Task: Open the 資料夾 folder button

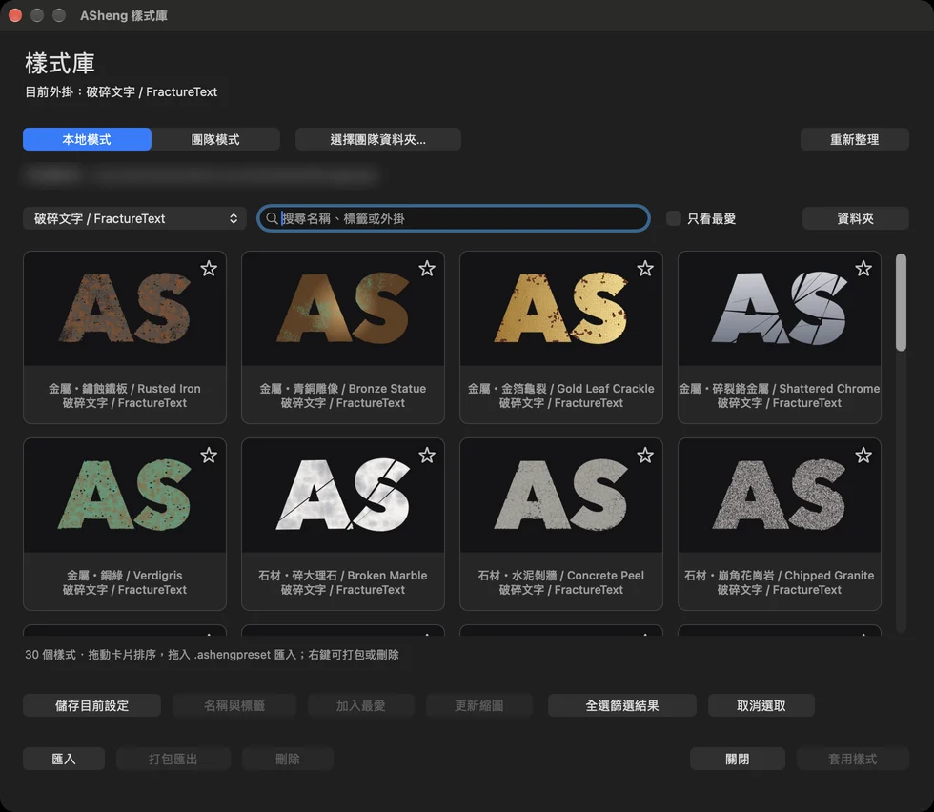Action: point(856,218)
